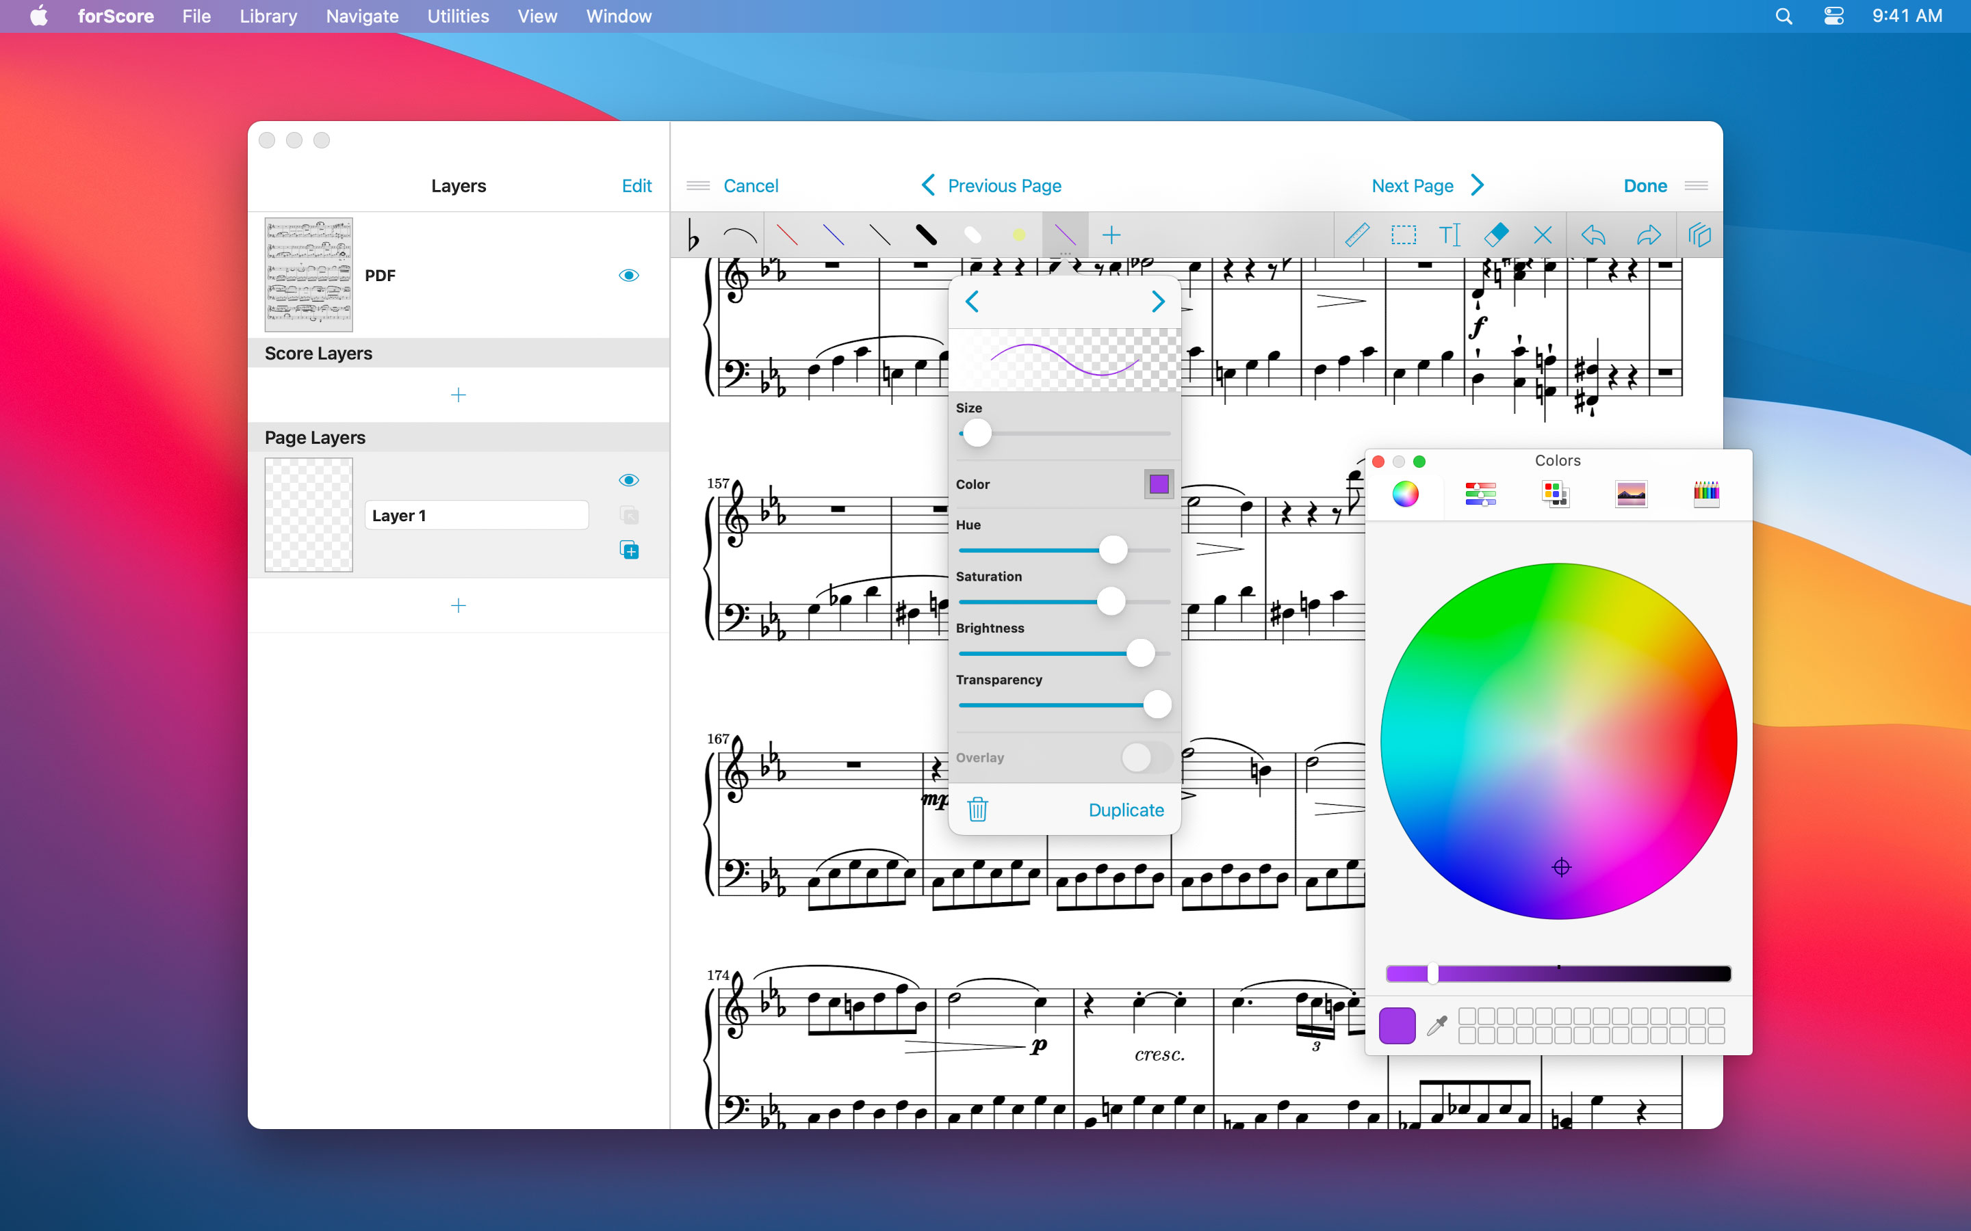
Task: Open the Window menu
Action: pyautogui.click(x=618, y=16)
